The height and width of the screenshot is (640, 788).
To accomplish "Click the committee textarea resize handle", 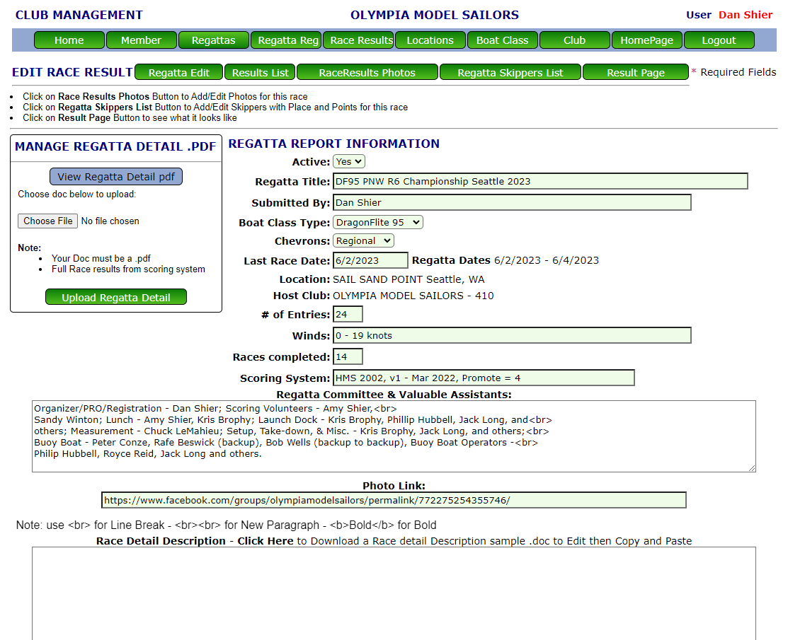I will [752, 468].
